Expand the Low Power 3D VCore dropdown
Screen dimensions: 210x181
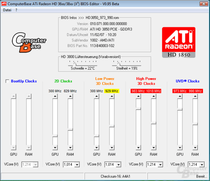tap(118, 164)
